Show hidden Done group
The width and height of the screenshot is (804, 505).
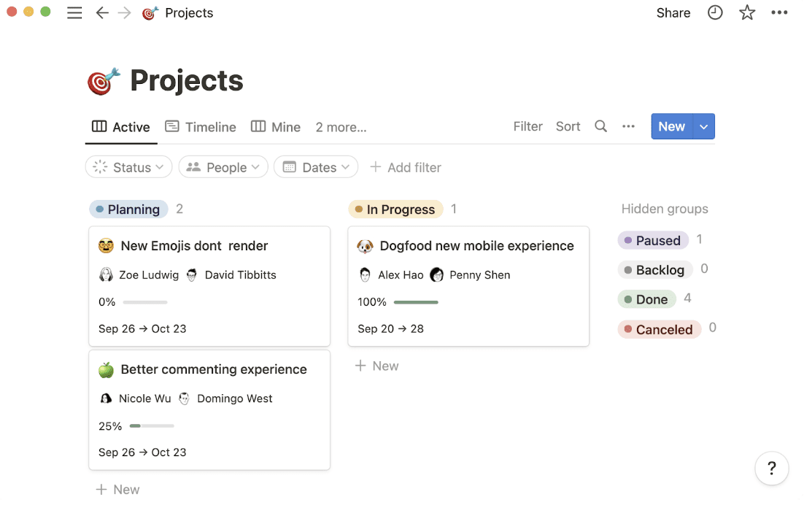click(647, 298)
